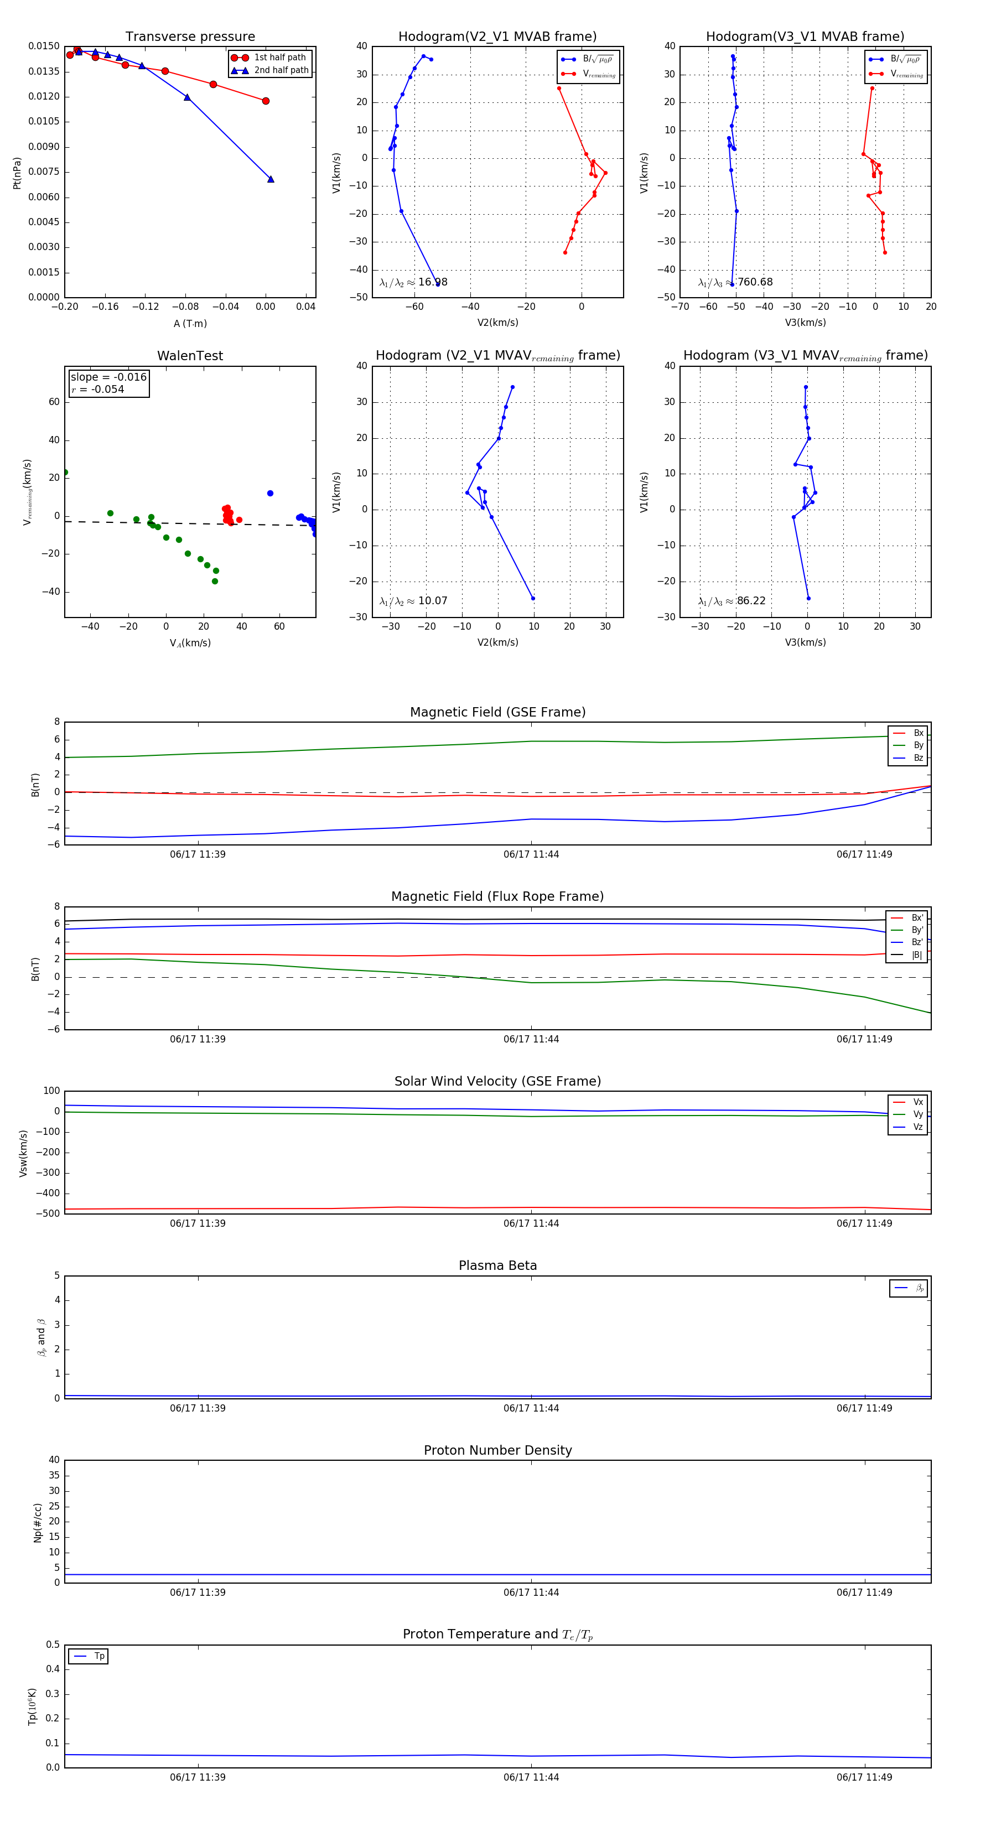This screenshot has width=996, height=1826.
Task: Click the 'Tp' legend entry in temperature plot
Action: (89, 1657)
